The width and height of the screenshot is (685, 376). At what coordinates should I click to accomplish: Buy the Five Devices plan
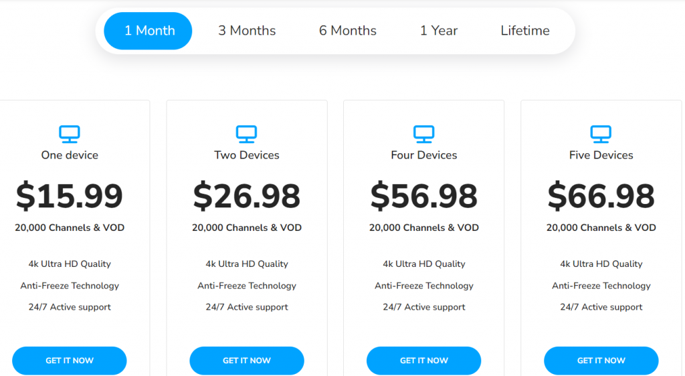point(601,361)
